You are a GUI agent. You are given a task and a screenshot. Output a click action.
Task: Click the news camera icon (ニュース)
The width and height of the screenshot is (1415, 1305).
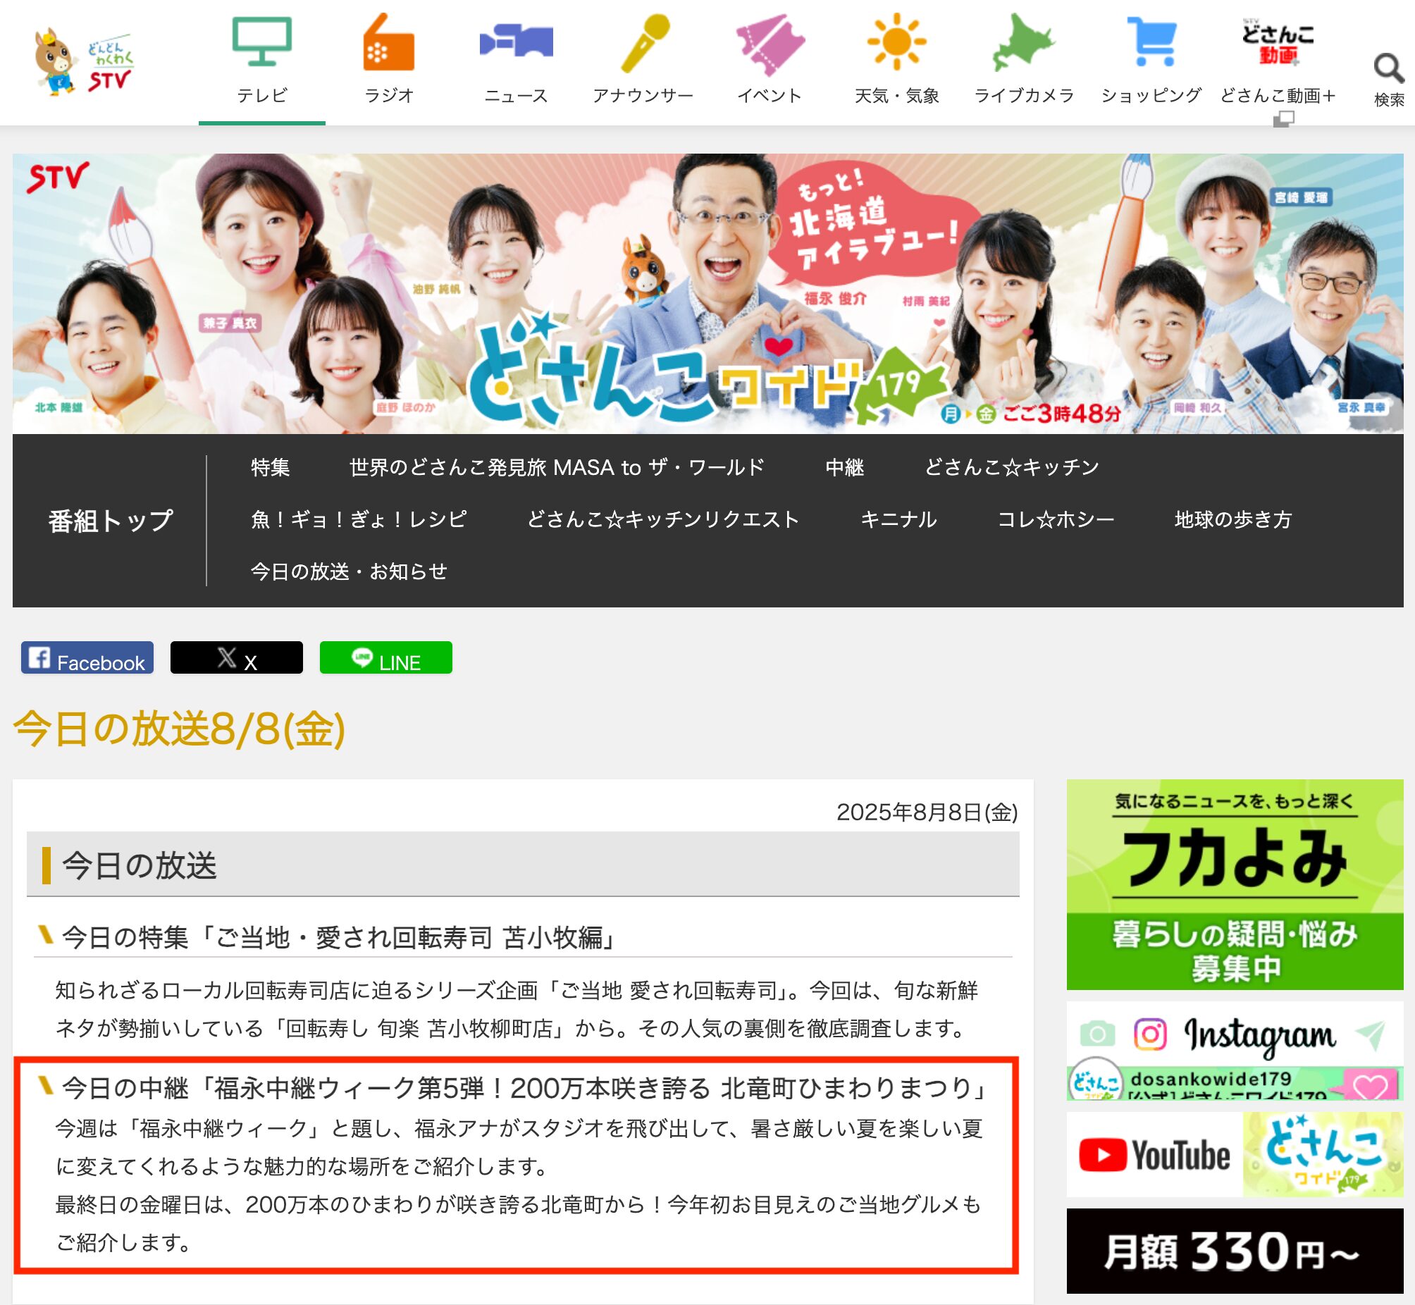(x=515, y=42)
